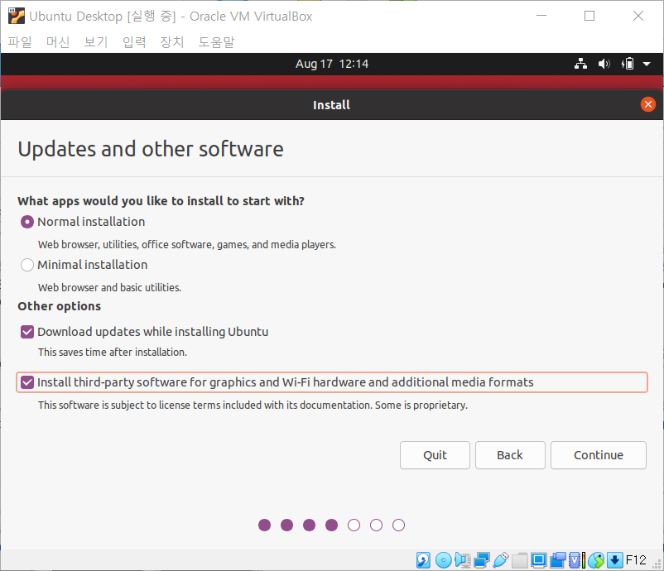Toggle Install third-party software checkbox
Viewport: 664px width, 571px height.
[x=27, y=382]
